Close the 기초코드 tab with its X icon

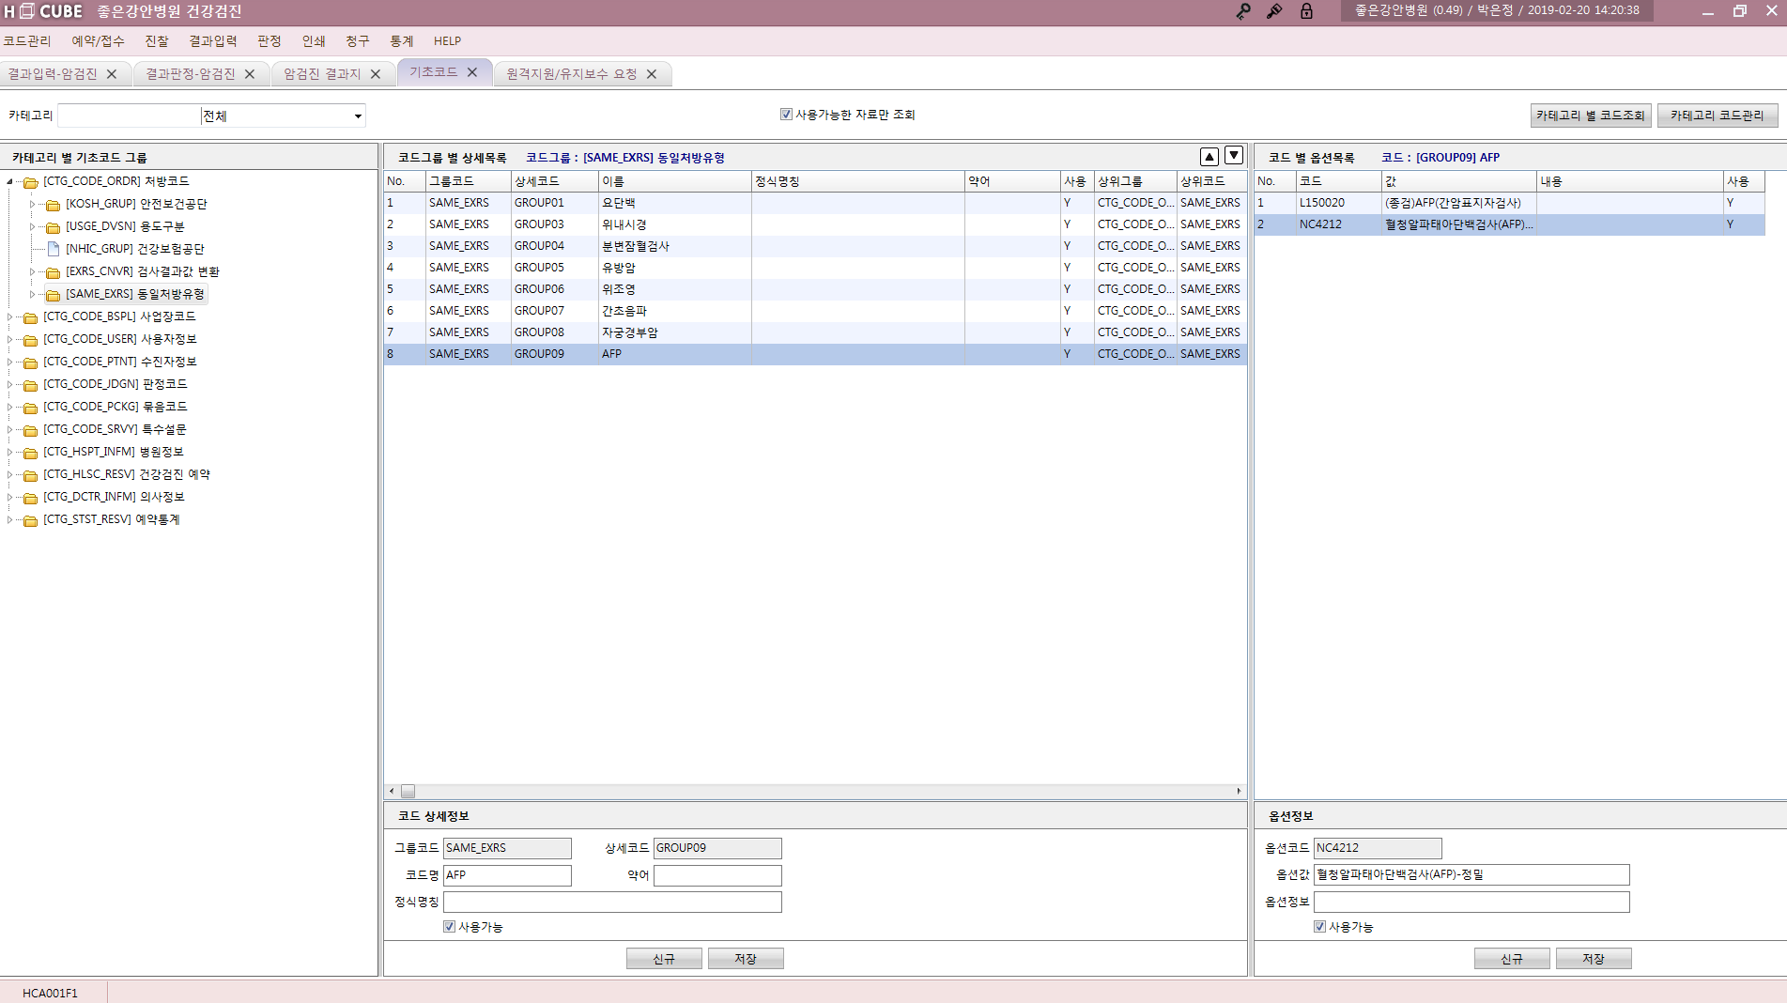click(x=472, y=72)
